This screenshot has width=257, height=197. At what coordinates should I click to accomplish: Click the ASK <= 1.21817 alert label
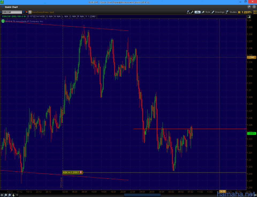71,172
